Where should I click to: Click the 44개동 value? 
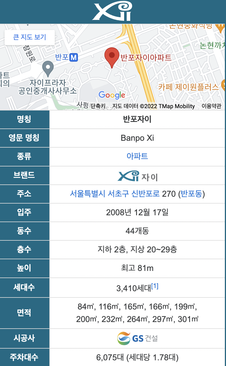click(x=137, y=231)
